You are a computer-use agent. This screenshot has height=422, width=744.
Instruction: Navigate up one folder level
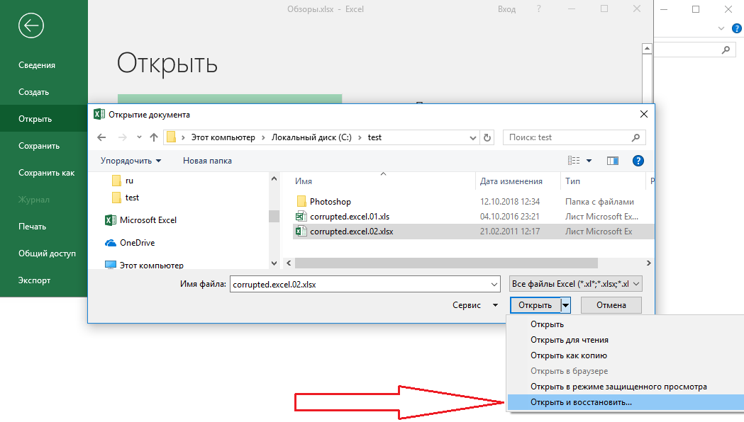click(154, 137)
